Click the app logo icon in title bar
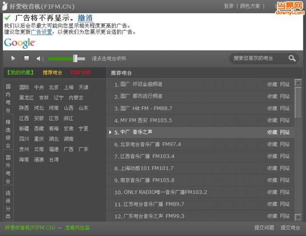The image size is (306, 236). click(x=5, y=6)
